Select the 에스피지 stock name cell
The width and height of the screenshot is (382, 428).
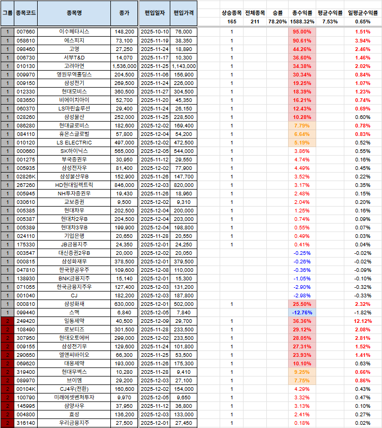coord(74,41)
